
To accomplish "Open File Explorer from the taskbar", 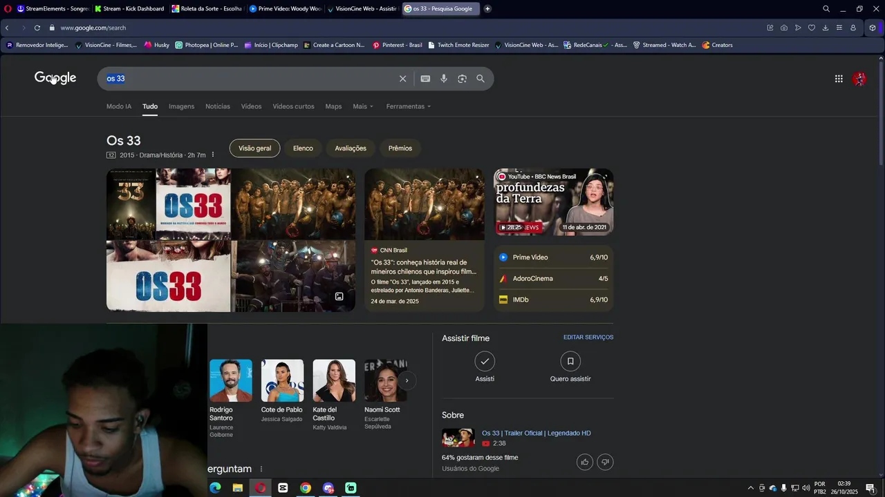I will pyautogui.click(x=237, y=488).
